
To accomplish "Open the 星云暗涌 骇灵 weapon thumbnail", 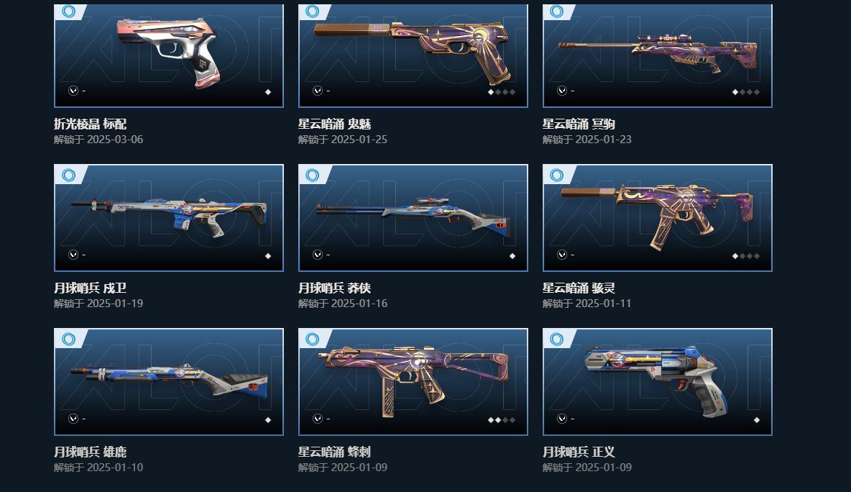I will (657, 218).
